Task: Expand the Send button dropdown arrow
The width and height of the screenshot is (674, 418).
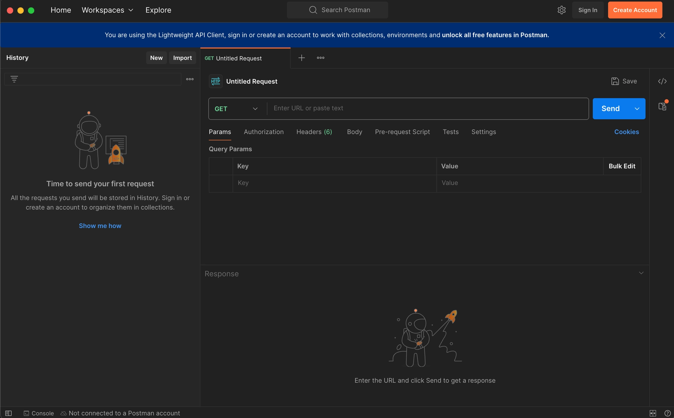Action: pos(637,109)
